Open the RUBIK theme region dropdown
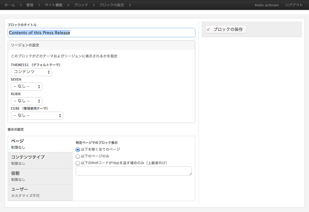 tap(26, 101)
